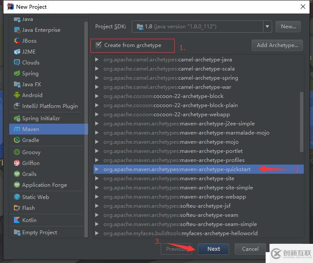Screen dimensions: 313x263
Task: Expand camel-archetype-java archetype
Action: point(97,59)
